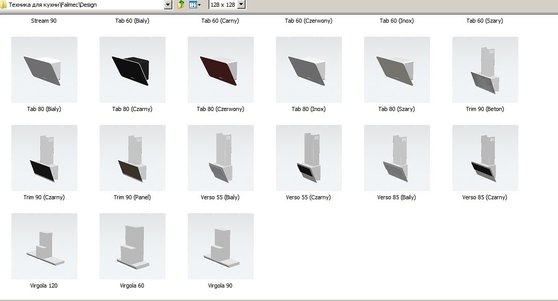Click the Tab 80 (Czarny) caption text
The width and height of the screenshot is (558, 301).
[133, 109]
